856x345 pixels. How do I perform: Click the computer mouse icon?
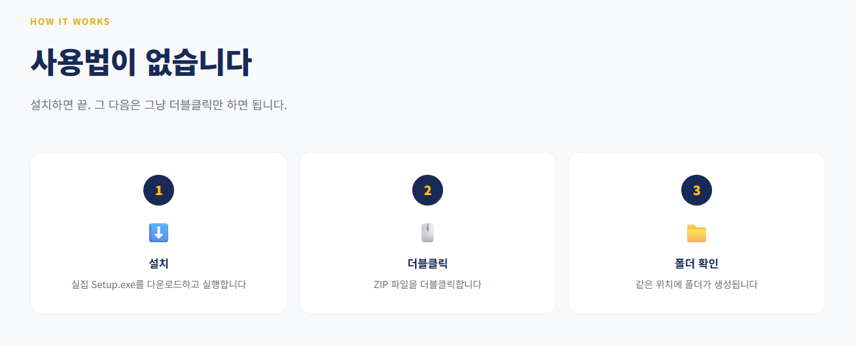pos(427,233)
